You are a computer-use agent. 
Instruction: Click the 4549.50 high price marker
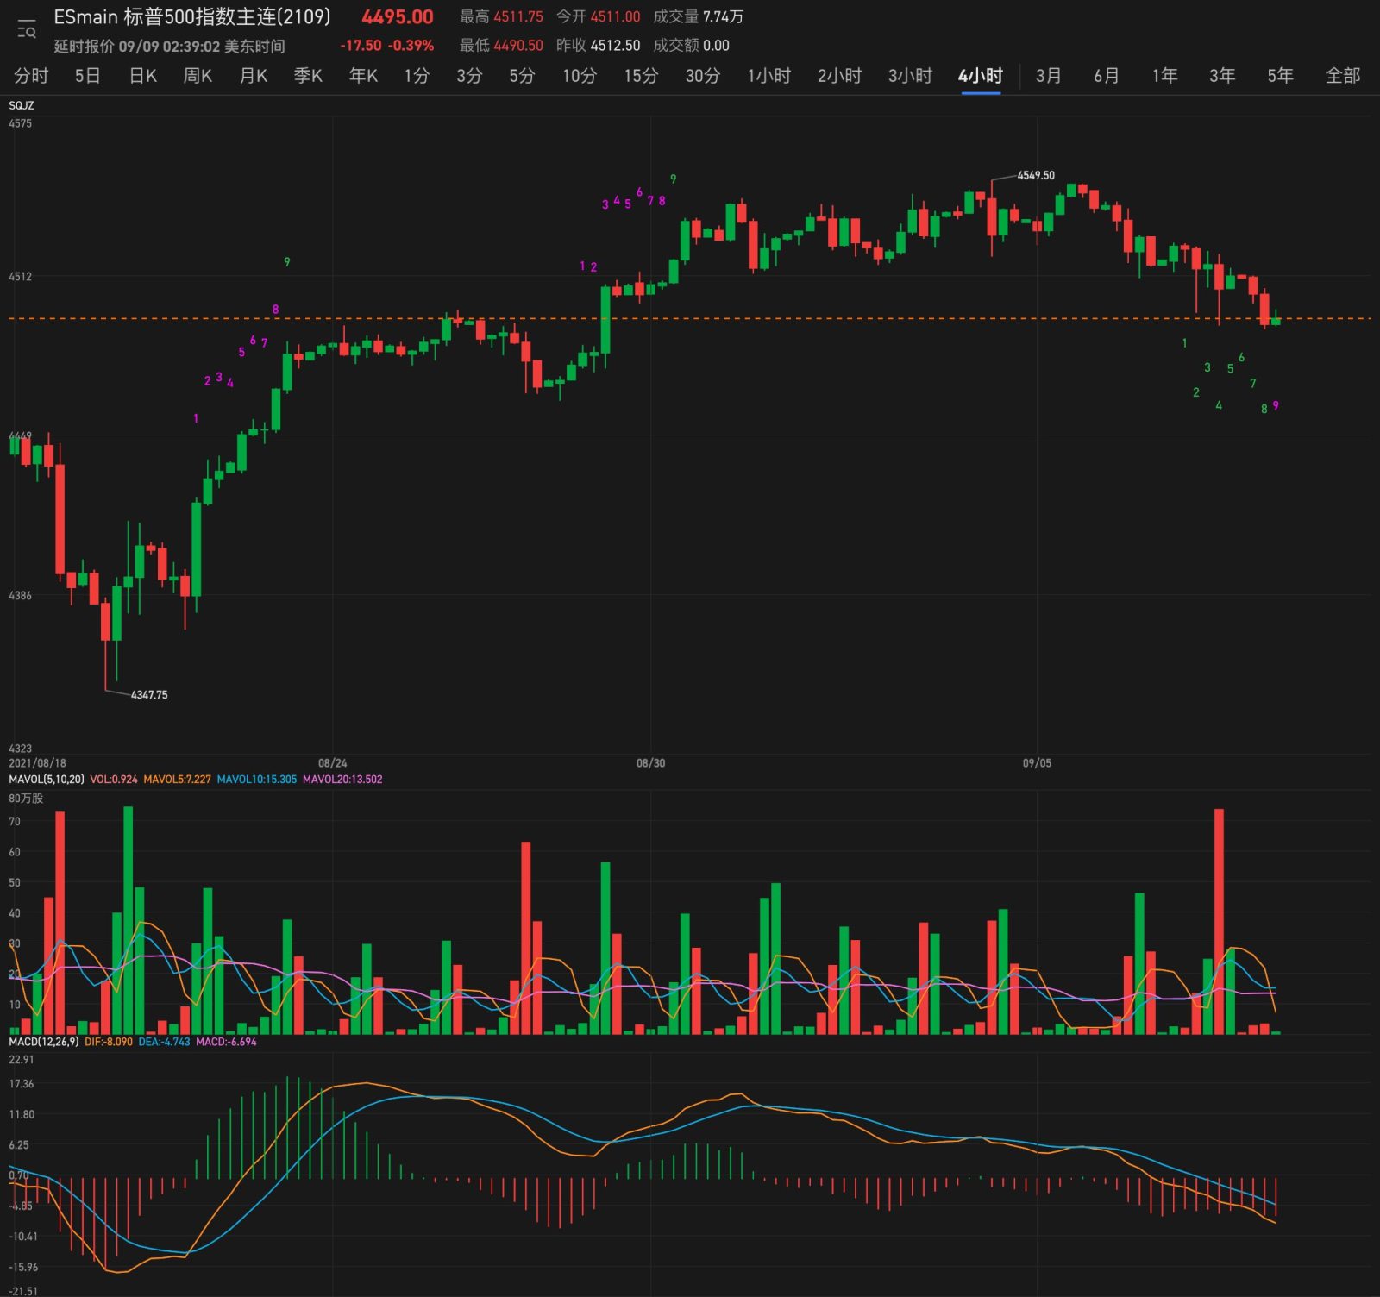click(x=1035, y=175)
